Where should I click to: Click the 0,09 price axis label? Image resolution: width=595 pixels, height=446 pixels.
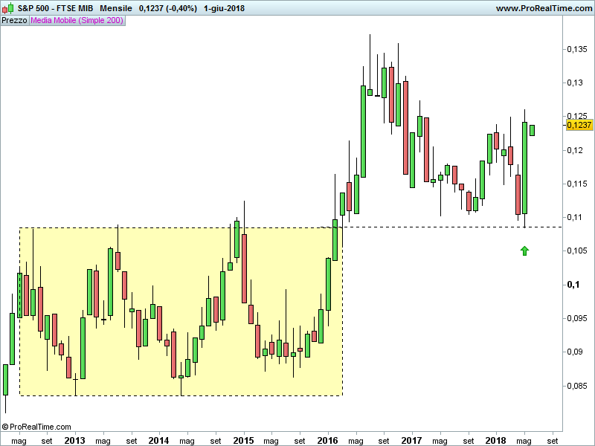click(574, 352)
